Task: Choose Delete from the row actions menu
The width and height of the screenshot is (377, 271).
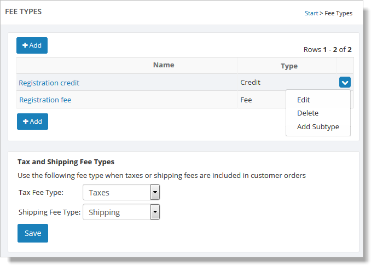Action: point(308,113)
